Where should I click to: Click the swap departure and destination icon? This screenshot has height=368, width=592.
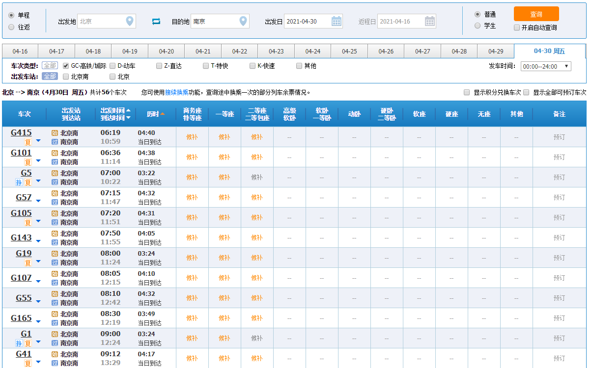click(156, 21)
